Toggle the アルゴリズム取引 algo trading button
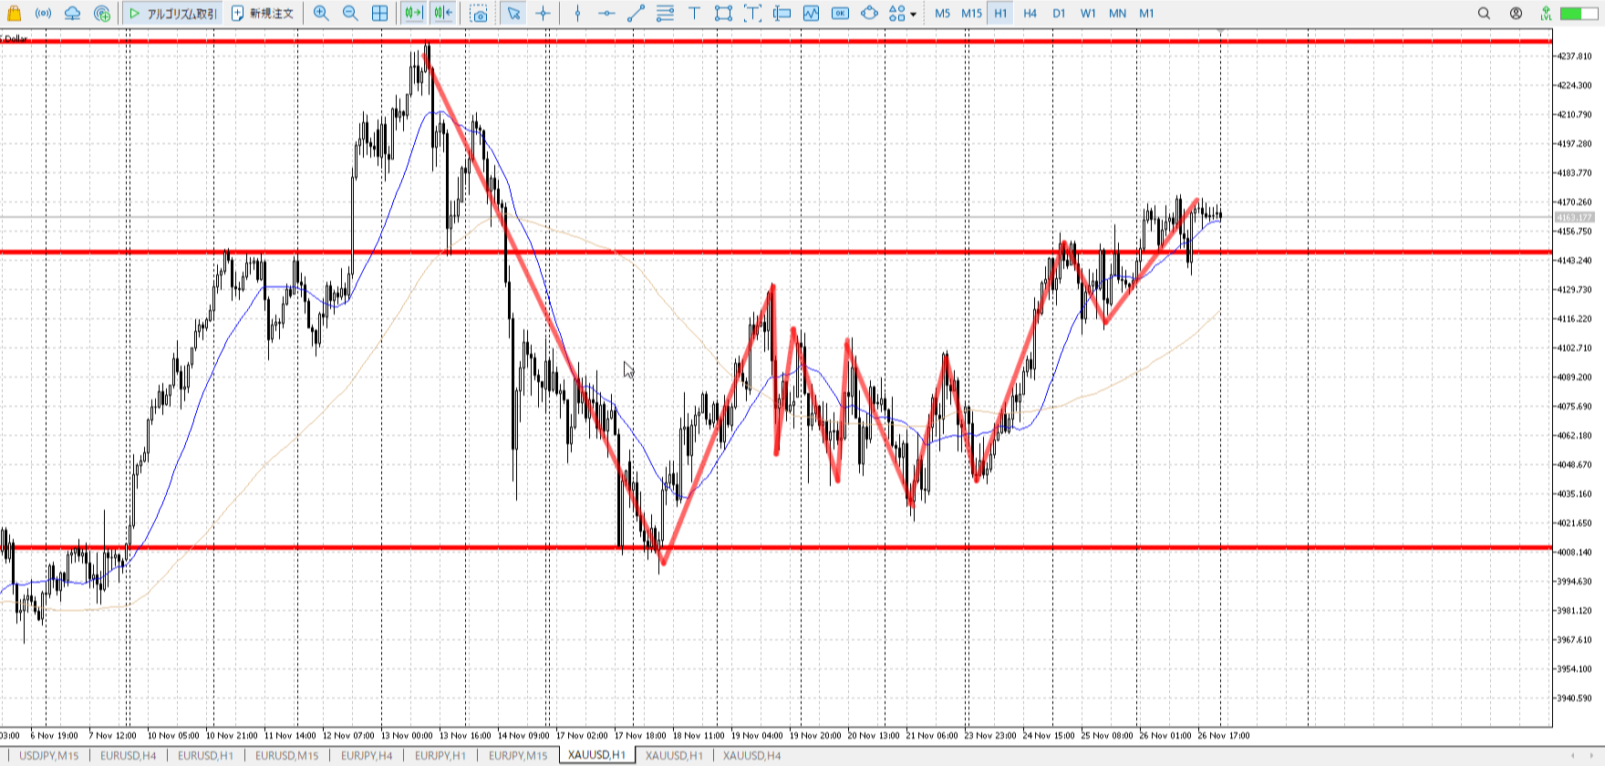This screenshot has height=766, width=1605. click(172, 14)
